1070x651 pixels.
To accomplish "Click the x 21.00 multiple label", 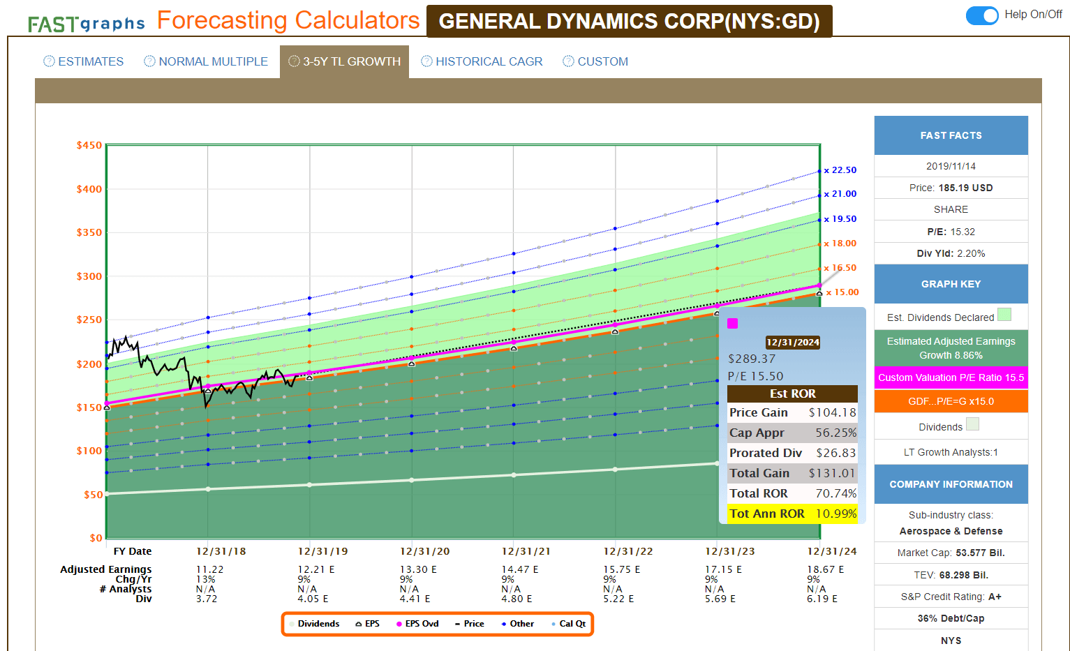I will point(840,194).
